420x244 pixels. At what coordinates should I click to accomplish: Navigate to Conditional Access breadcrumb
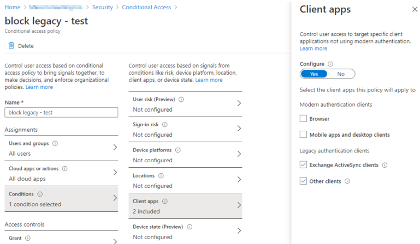pyautogui.click(x=146, y=7)
